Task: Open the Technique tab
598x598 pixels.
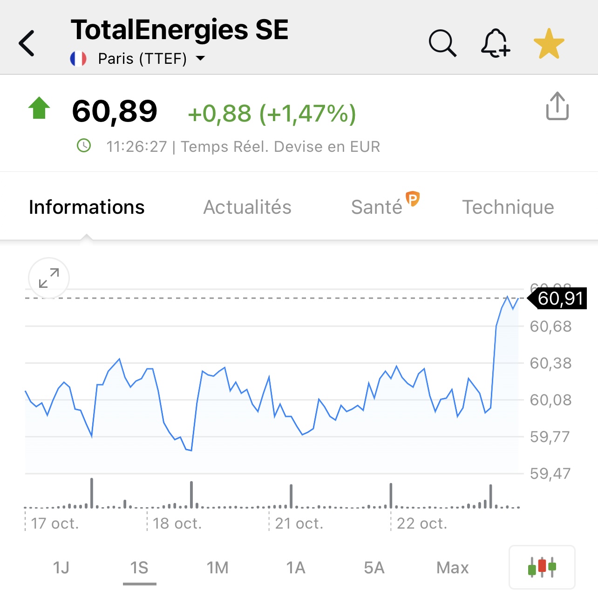Action: click(508, 207)
